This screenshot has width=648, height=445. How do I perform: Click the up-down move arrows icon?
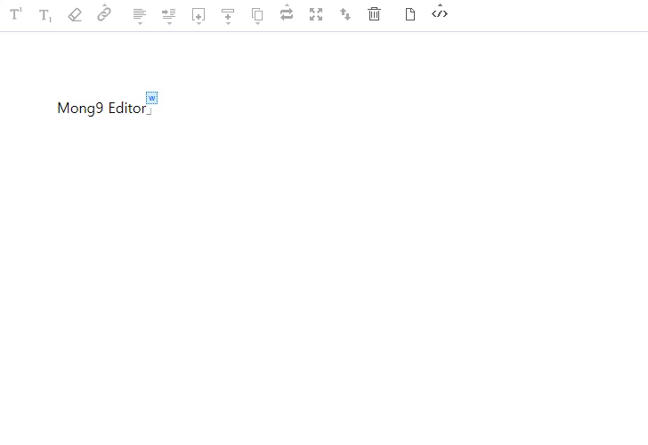click(x=345, y=14)
